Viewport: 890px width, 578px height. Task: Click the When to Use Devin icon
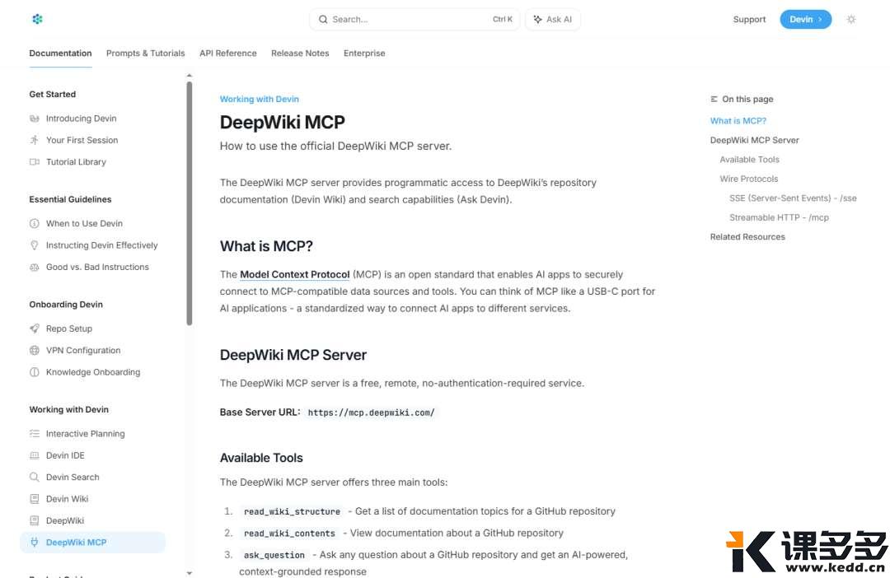pos(35,223)
